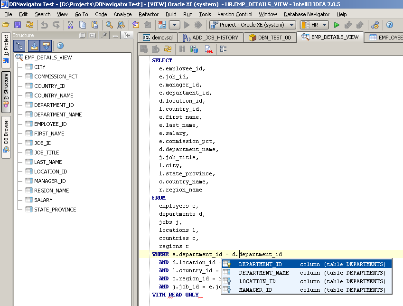Toggle Autoscroll from Source in Structure panel

pos(46,46)
